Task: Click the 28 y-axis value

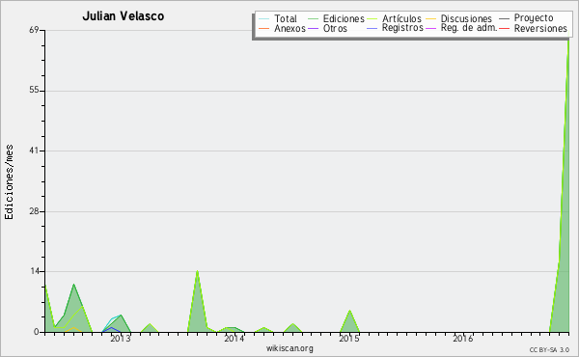Action: tap(34, 211)
